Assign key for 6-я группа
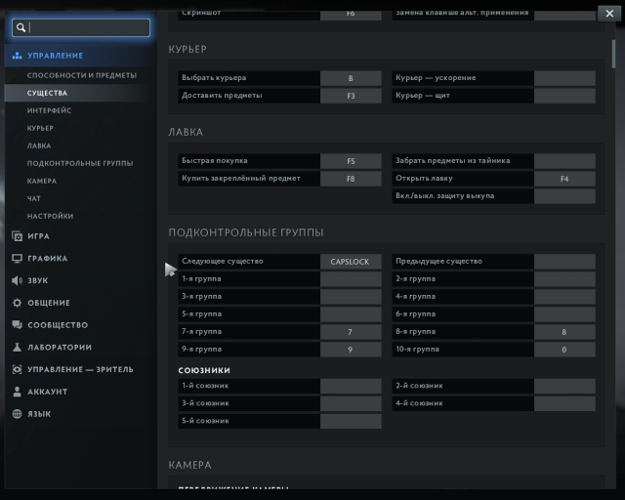The image size is (625, 500). [x=564, y=314]
